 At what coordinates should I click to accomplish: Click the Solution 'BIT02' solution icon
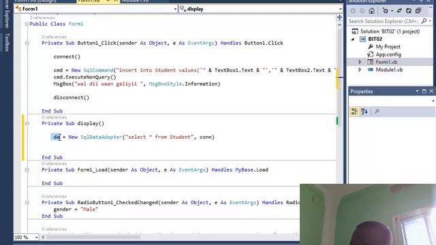pos(355,31)
